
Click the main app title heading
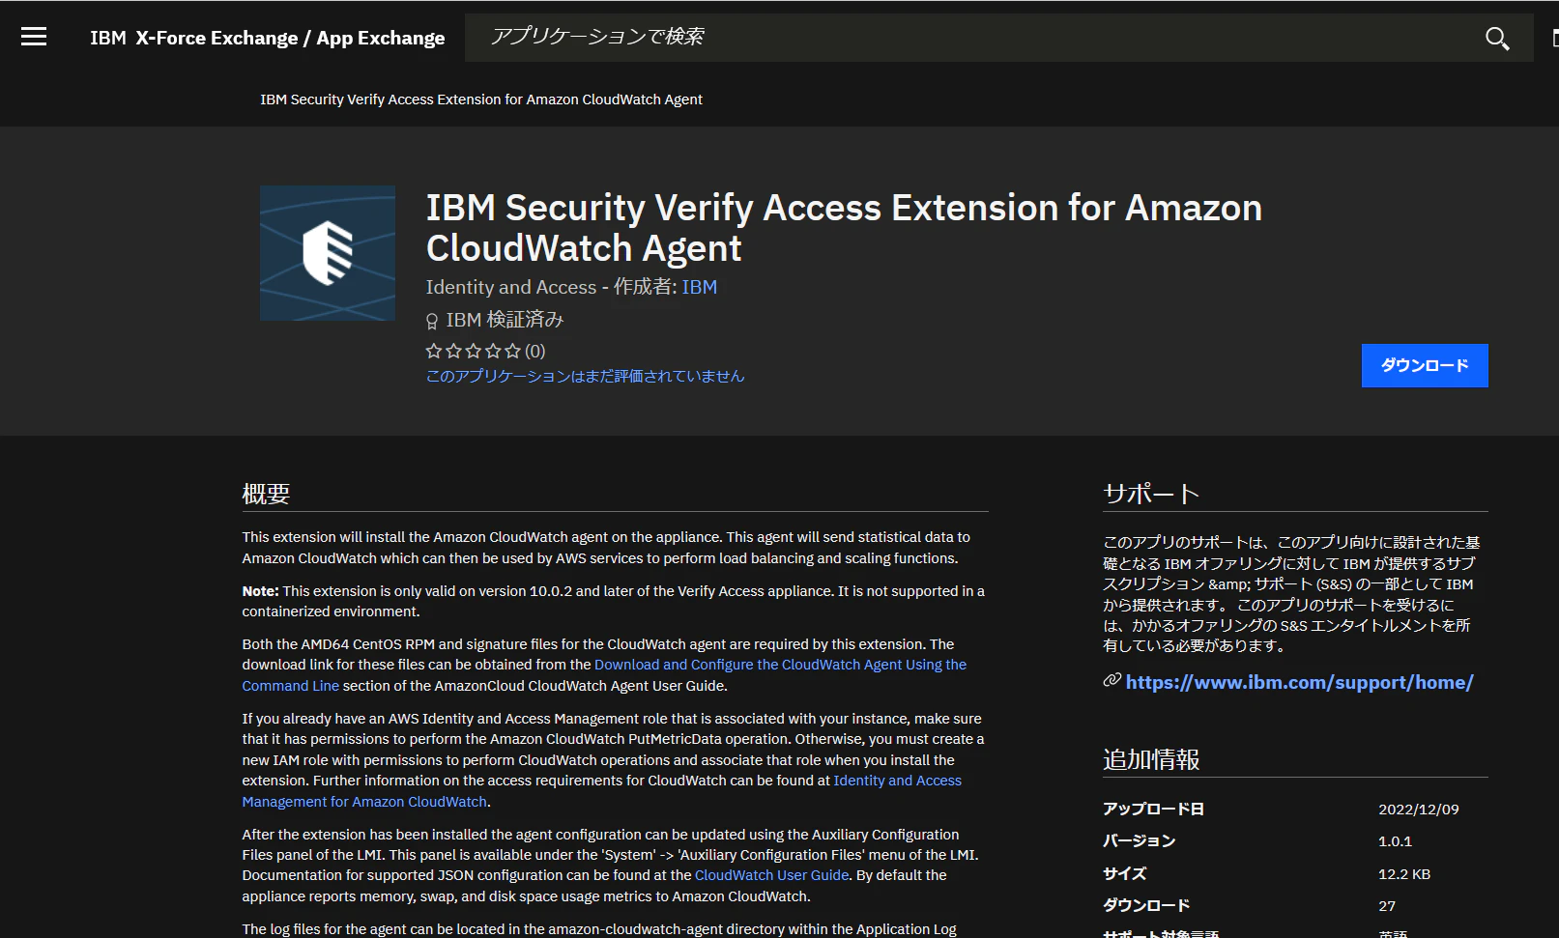[x=844, y=228]
